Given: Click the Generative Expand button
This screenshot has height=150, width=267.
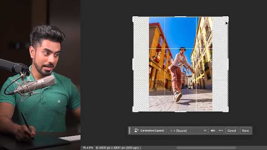Looking at the screenshot, I should (x=149, y=130).
